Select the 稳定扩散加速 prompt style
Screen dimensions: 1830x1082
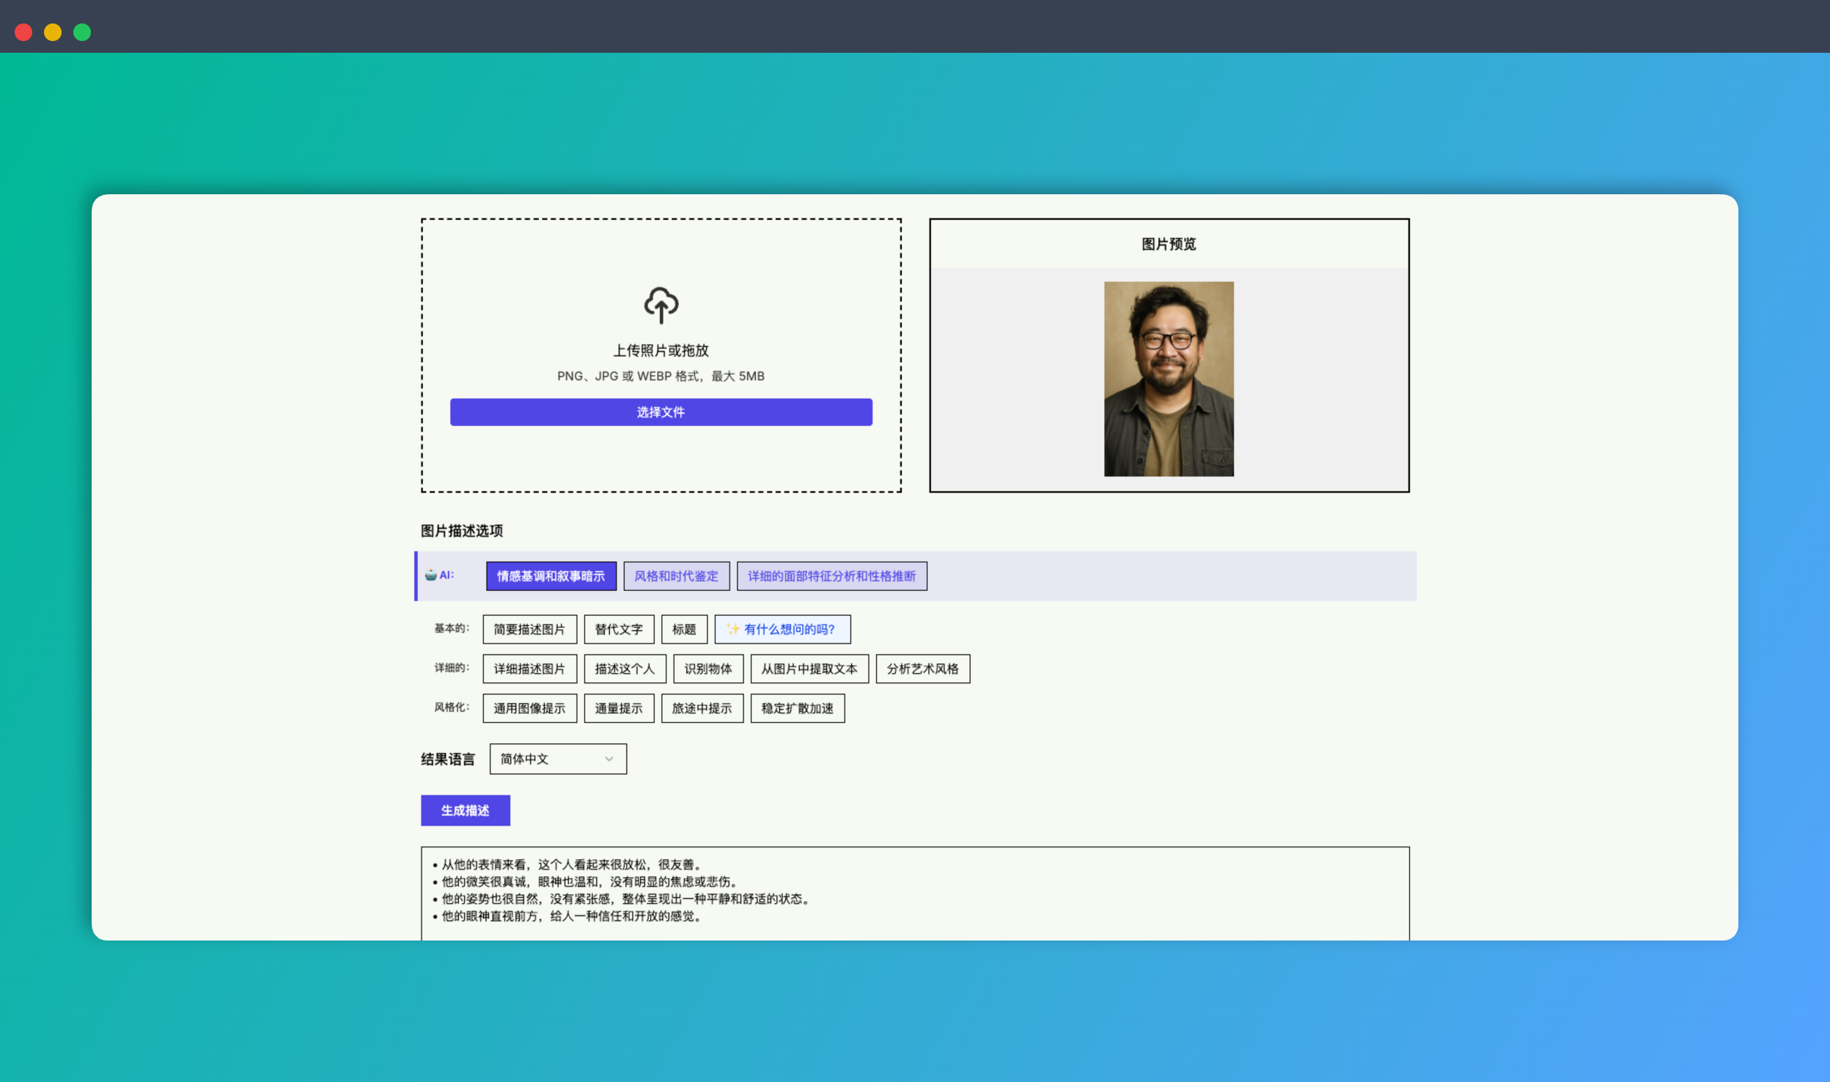tap(797, 708)
